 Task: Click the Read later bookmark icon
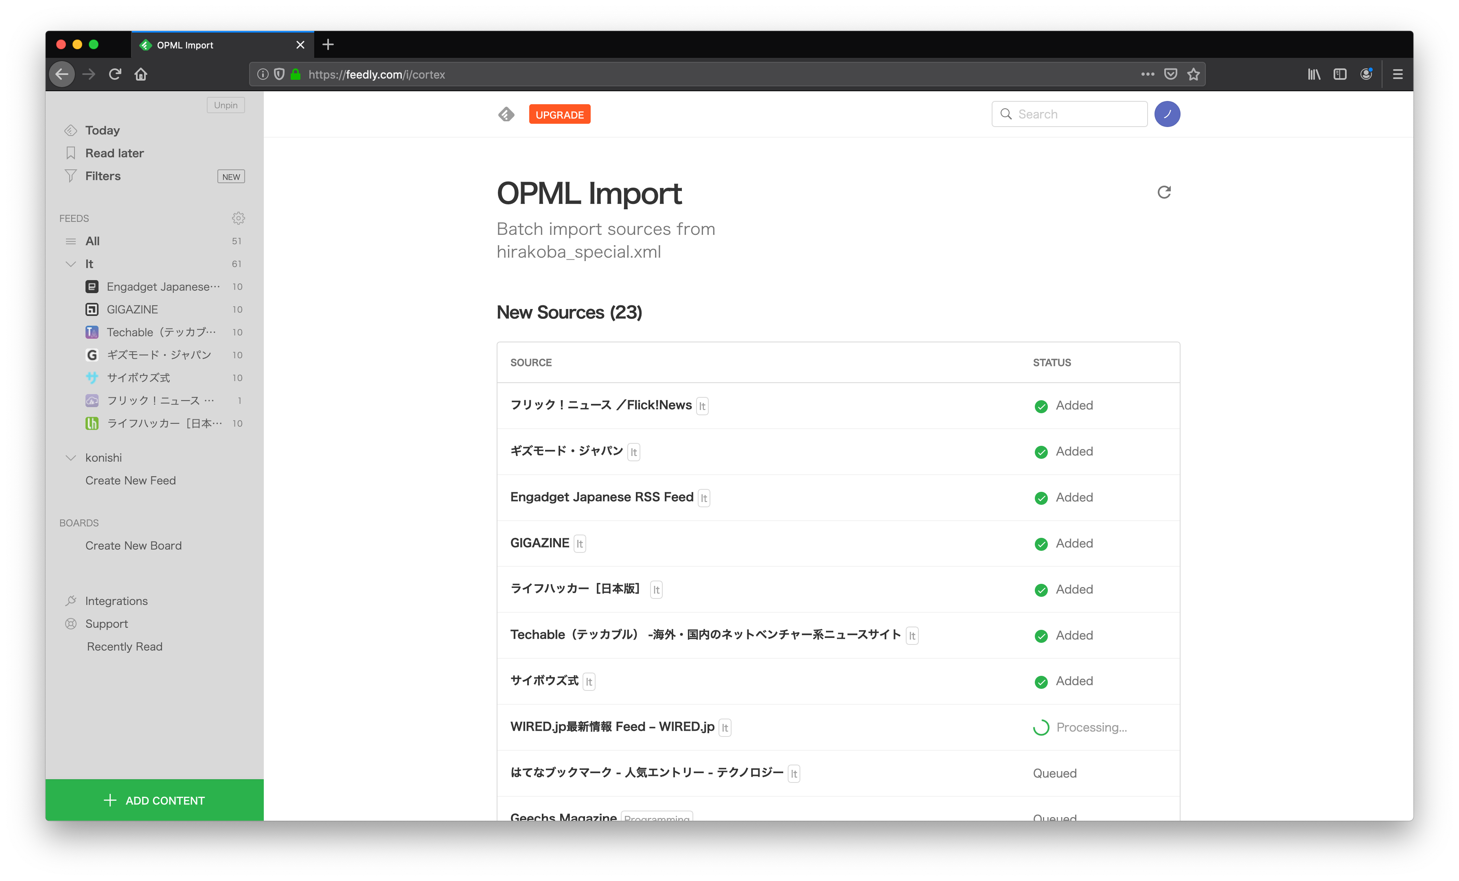[71, 153]
